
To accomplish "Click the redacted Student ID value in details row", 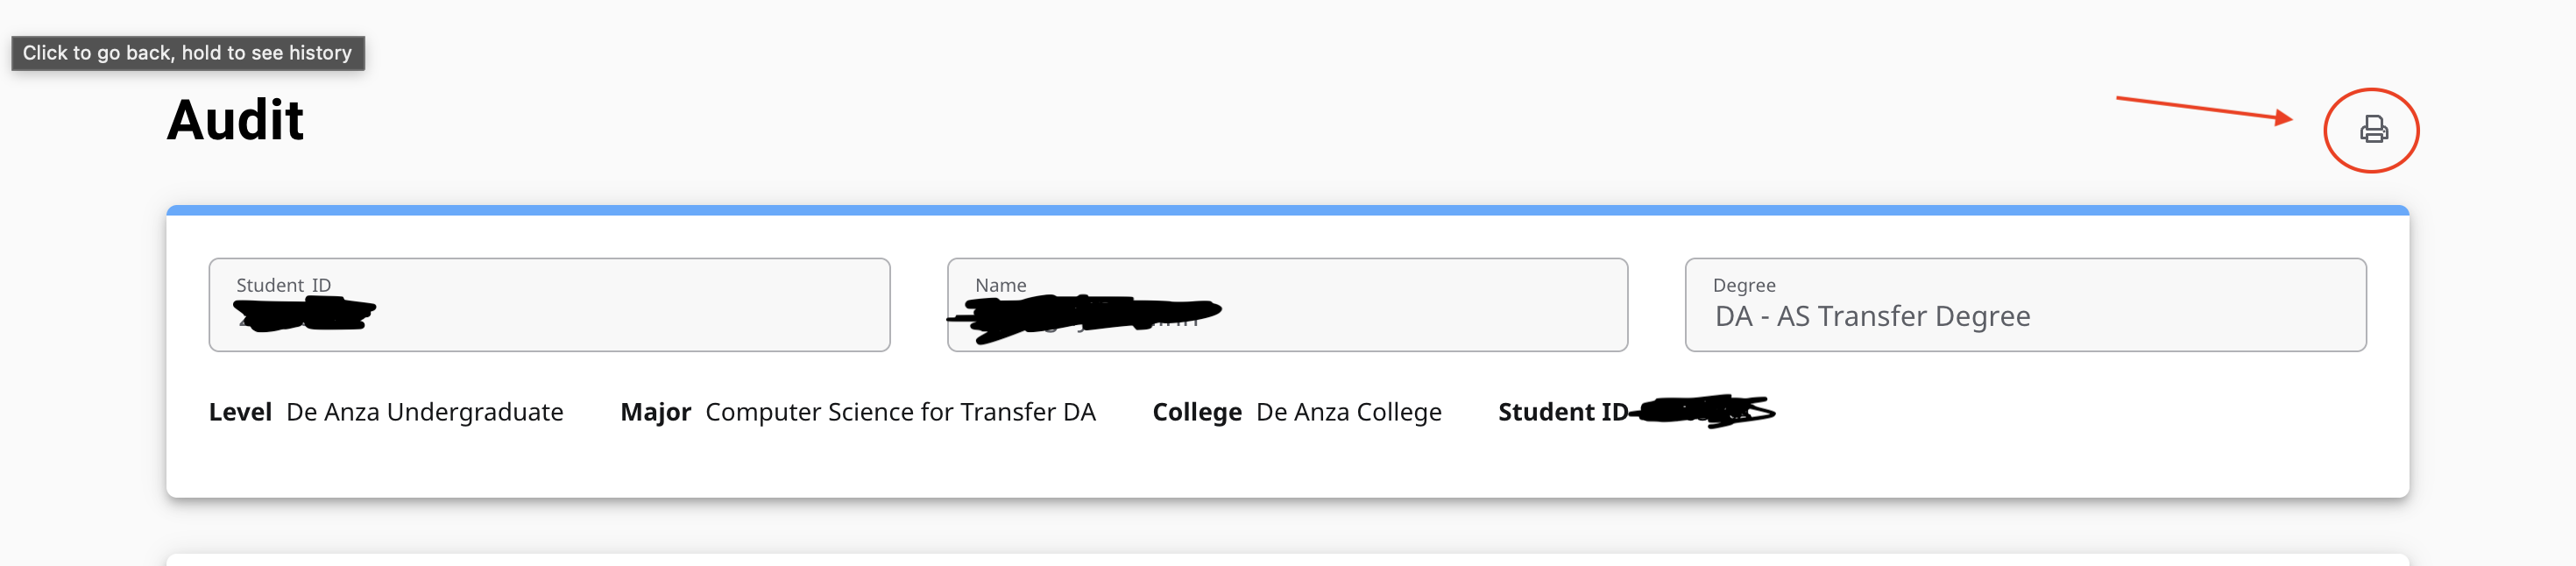I will (1702, 411).
